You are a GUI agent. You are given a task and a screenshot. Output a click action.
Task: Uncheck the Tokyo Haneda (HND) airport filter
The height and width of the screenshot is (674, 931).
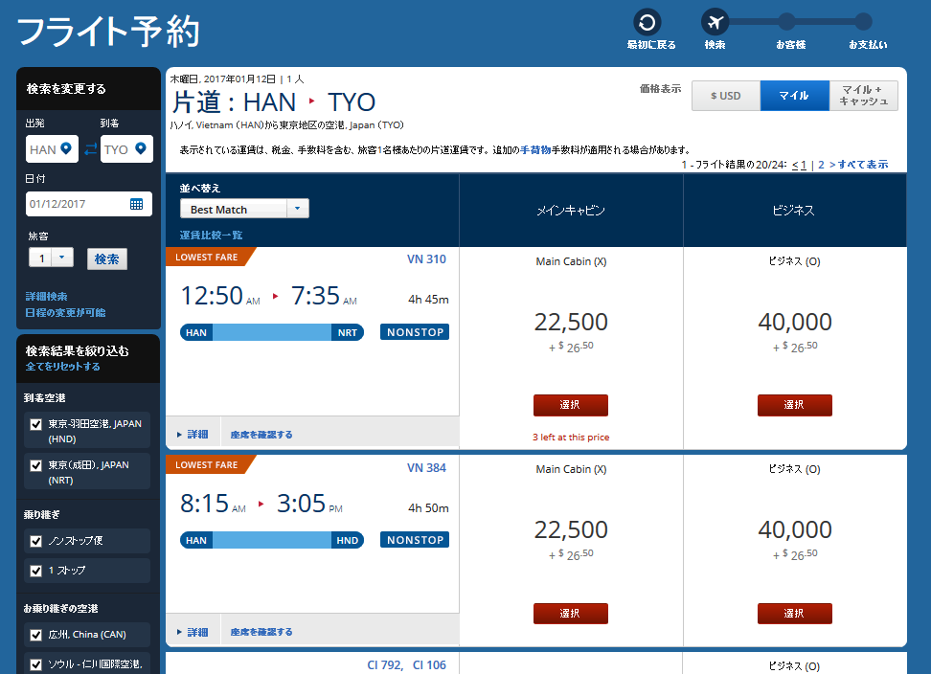tap(36, 424)
